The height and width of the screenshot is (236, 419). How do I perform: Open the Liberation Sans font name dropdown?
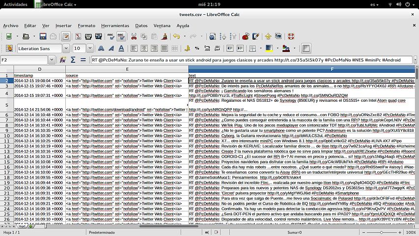66,49
